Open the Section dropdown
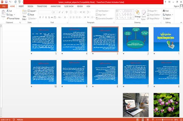 coord(32,18)
